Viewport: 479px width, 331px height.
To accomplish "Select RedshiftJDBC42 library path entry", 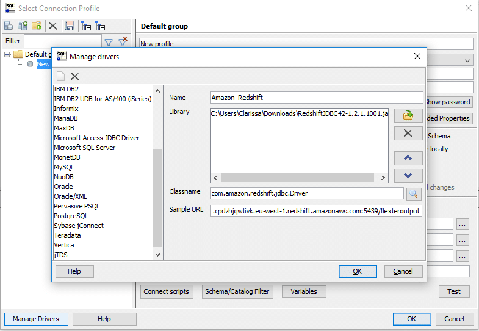I will [x=299, y=113].
